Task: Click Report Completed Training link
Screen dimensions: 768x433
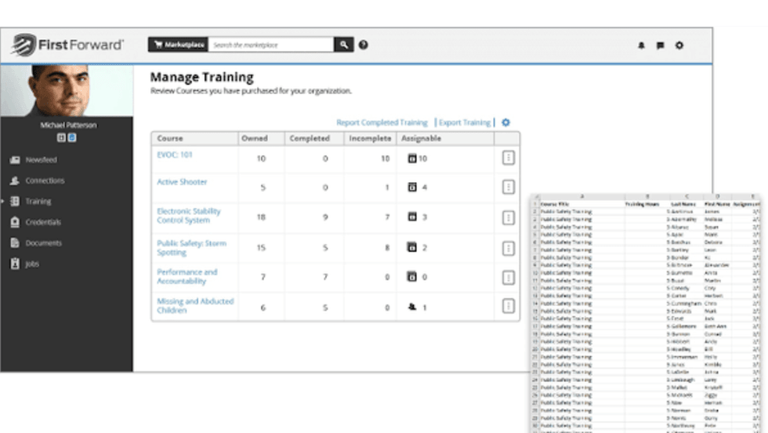Action: pos(382,122)
